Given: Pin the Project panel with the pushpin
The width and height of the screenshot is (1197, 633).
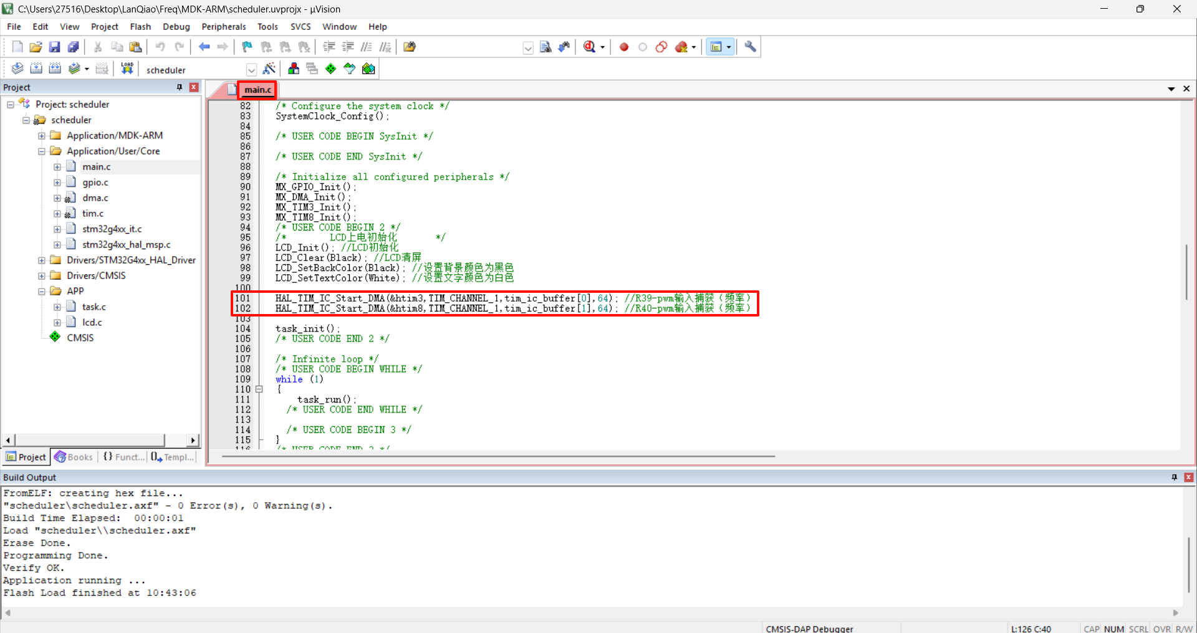Looking at the screenshot, I should tap(180, 87).
